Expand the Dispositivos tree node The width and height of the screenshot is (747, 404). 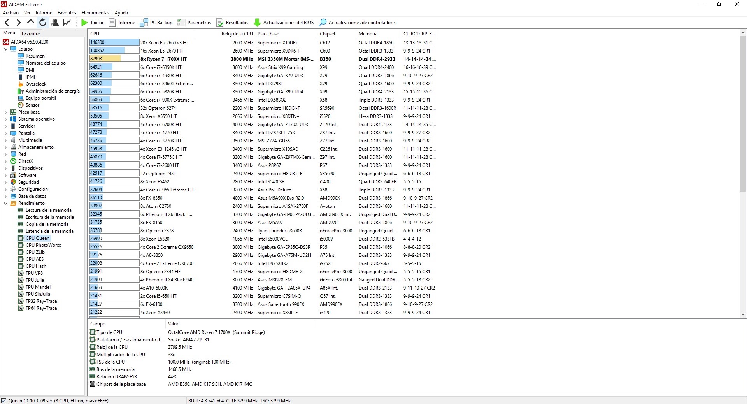coord(6,168)
